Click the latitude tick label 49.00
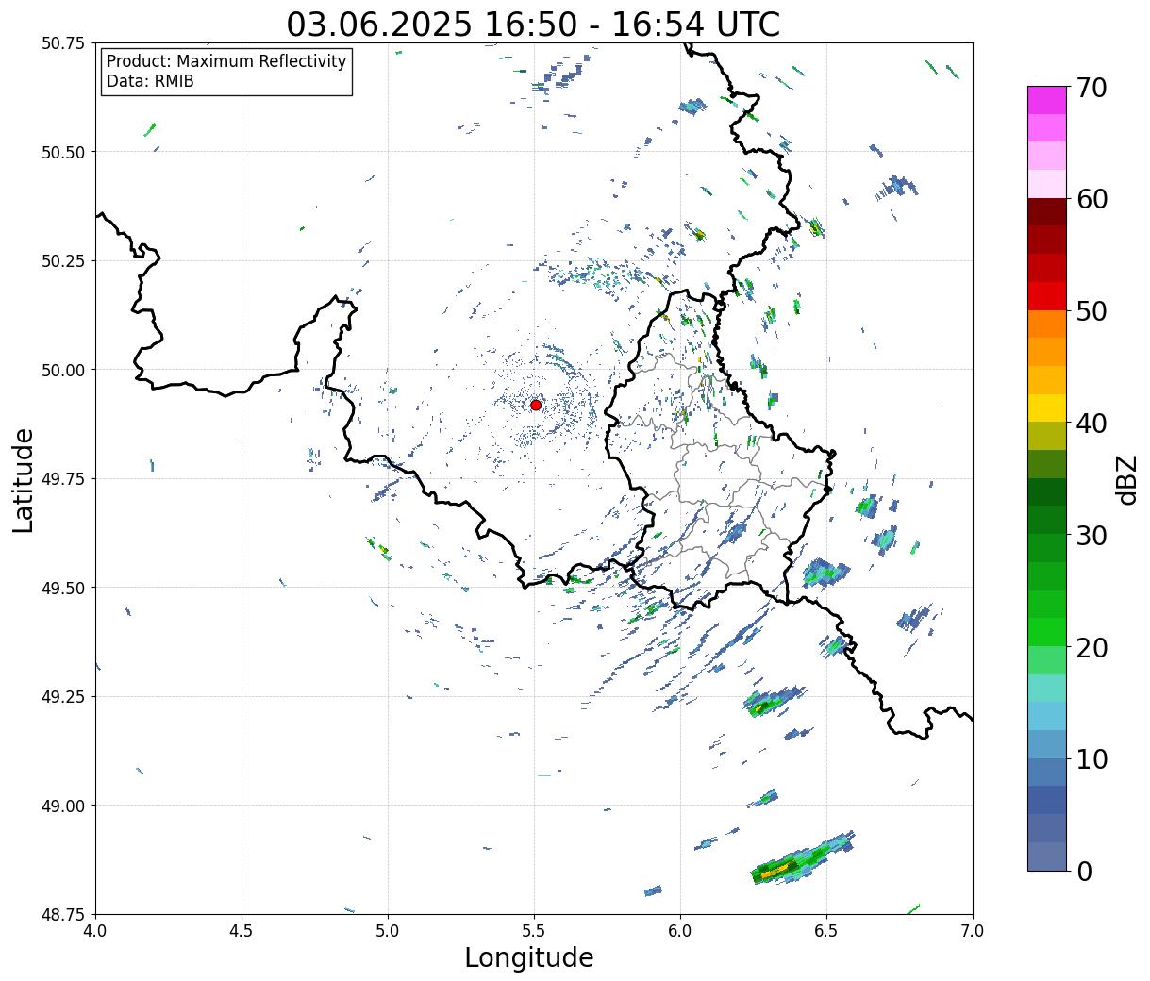 tap(63, 806)
